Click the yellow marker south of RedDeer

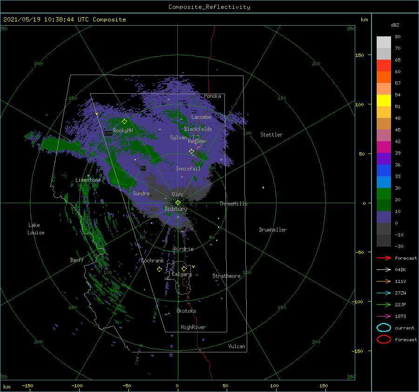[191, 151]
